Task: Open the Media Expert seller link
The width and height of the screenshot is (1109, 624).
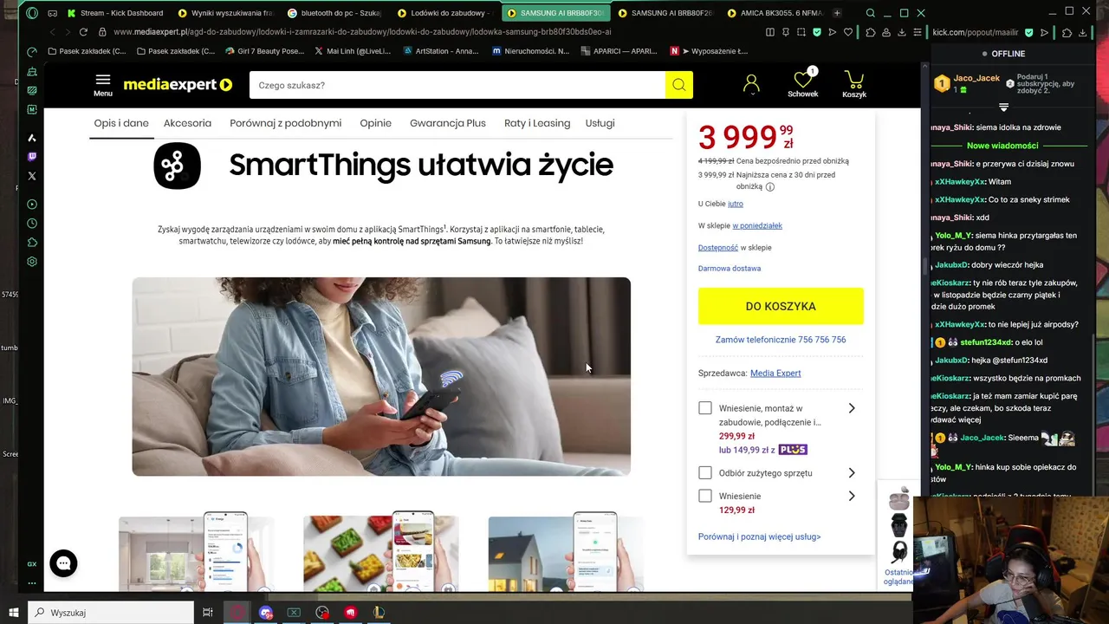Action: click(x=775, y=373)
